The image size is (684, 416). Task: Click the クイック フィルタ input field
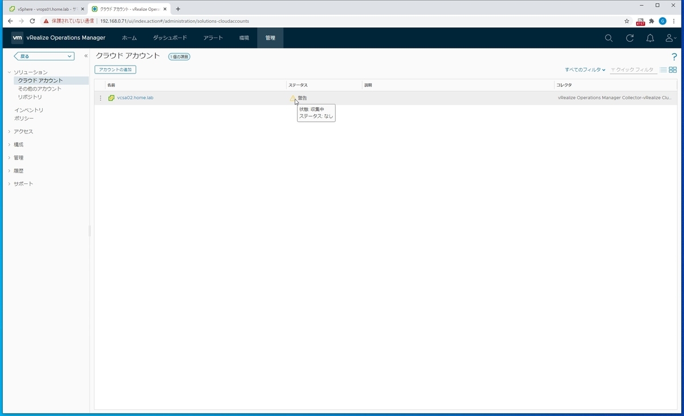tap(633, 70)
